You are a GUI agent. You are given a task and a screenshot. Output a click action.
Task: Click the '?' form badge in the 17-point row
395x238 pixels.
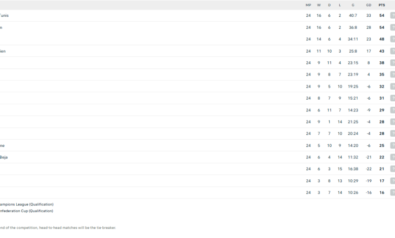(x=392, y=181)
